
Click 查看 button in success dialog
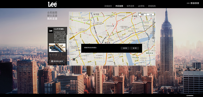point(125,48)
